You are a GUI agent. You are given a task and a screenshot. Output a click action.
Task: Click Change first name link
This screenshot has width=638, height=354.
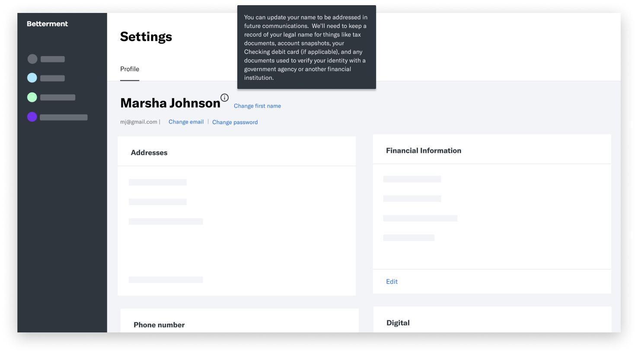click(257, 106)
